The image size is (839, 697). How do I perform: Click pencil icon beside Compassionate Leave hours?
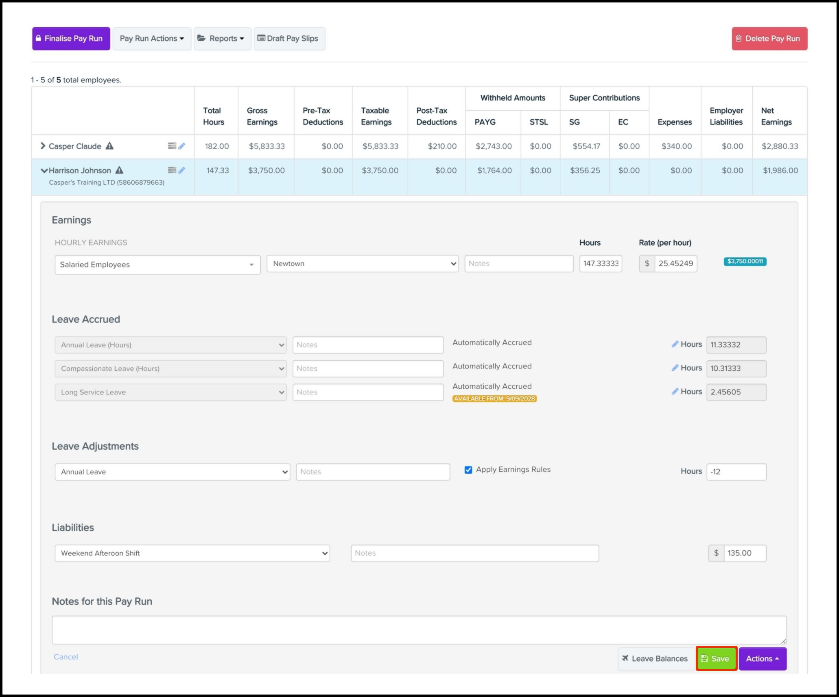675,368
